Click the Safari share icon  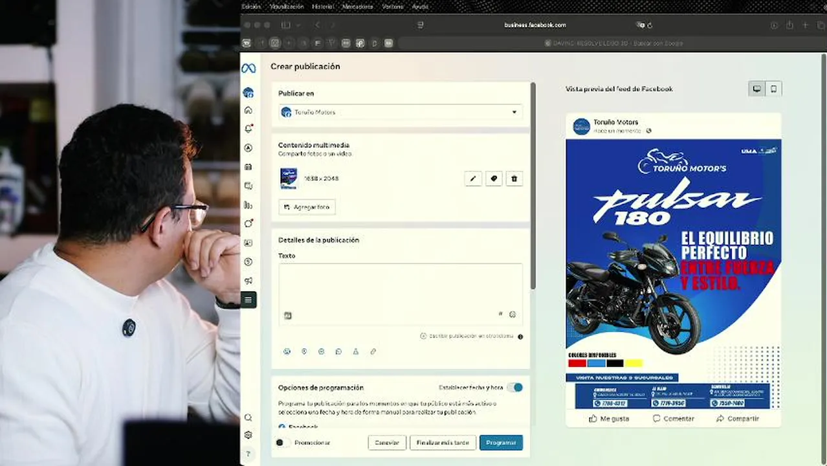click(x=789, y=25)
